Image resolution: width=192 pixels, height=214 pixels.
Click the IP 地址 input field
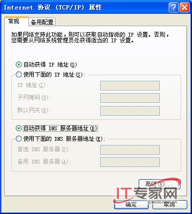click(x=130, y=86)
